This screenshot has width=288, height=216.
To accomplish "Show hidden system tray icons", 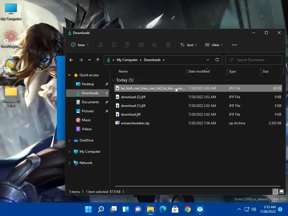I will coord(239,209).
